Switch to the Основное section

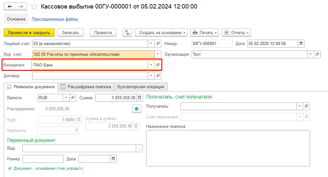(16, 19)
